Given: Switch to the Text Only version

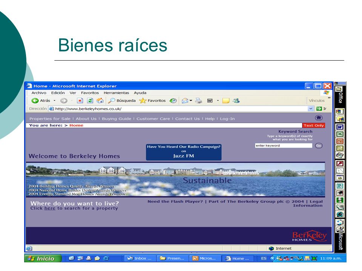Looking at the screenshot, I should (313, 125).
